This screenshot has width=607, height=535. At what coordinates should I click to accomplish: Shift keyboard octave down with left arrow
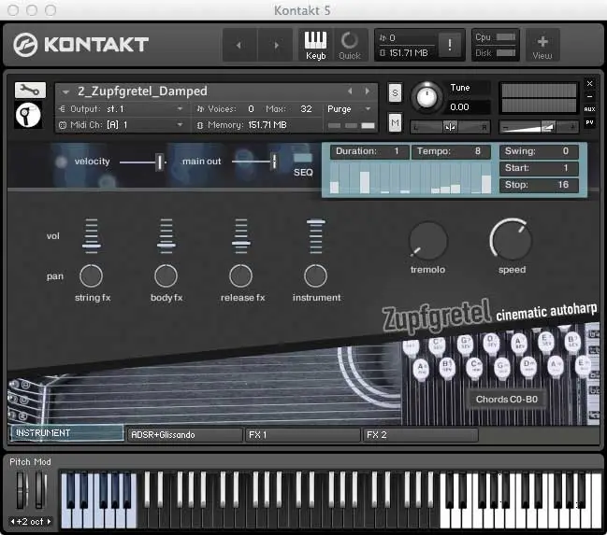(x=12, y=522)
